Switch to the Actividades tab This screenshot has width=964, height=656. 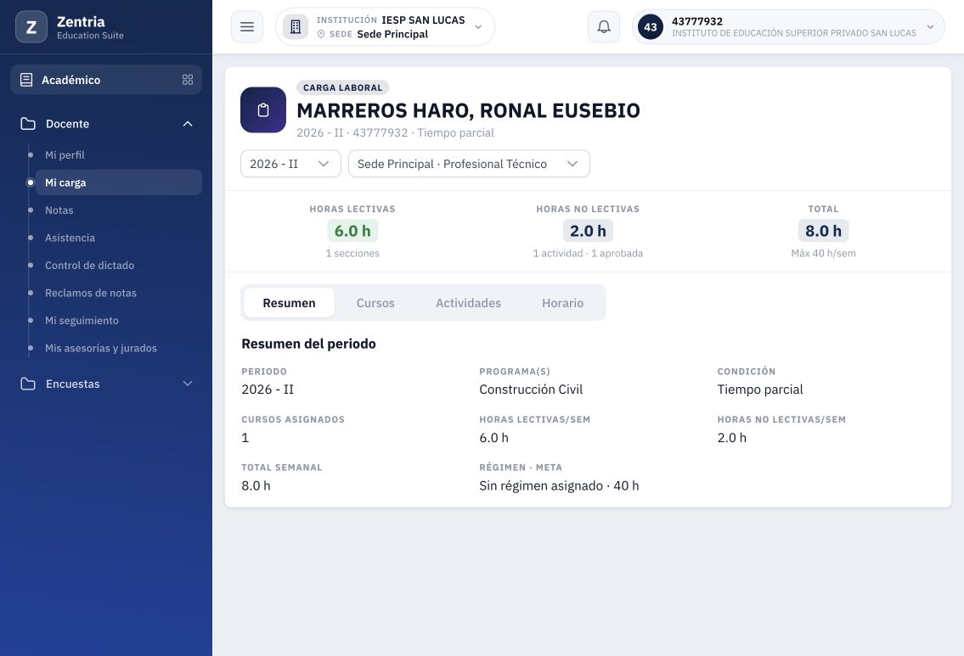pos(469,303)
